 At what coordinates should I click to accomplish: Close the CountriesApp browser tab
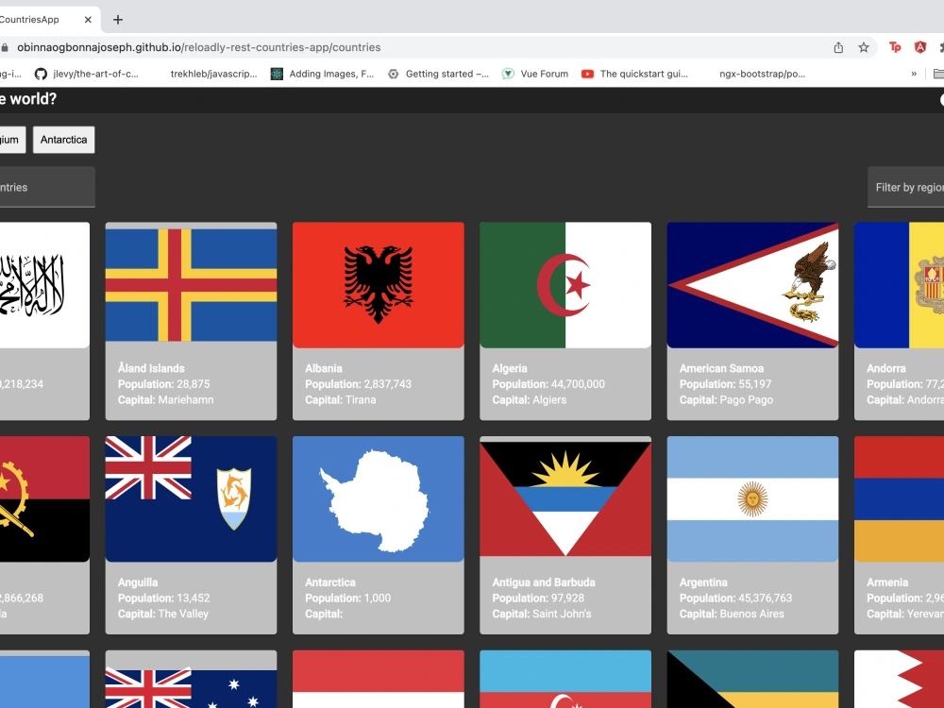(88, 20)
